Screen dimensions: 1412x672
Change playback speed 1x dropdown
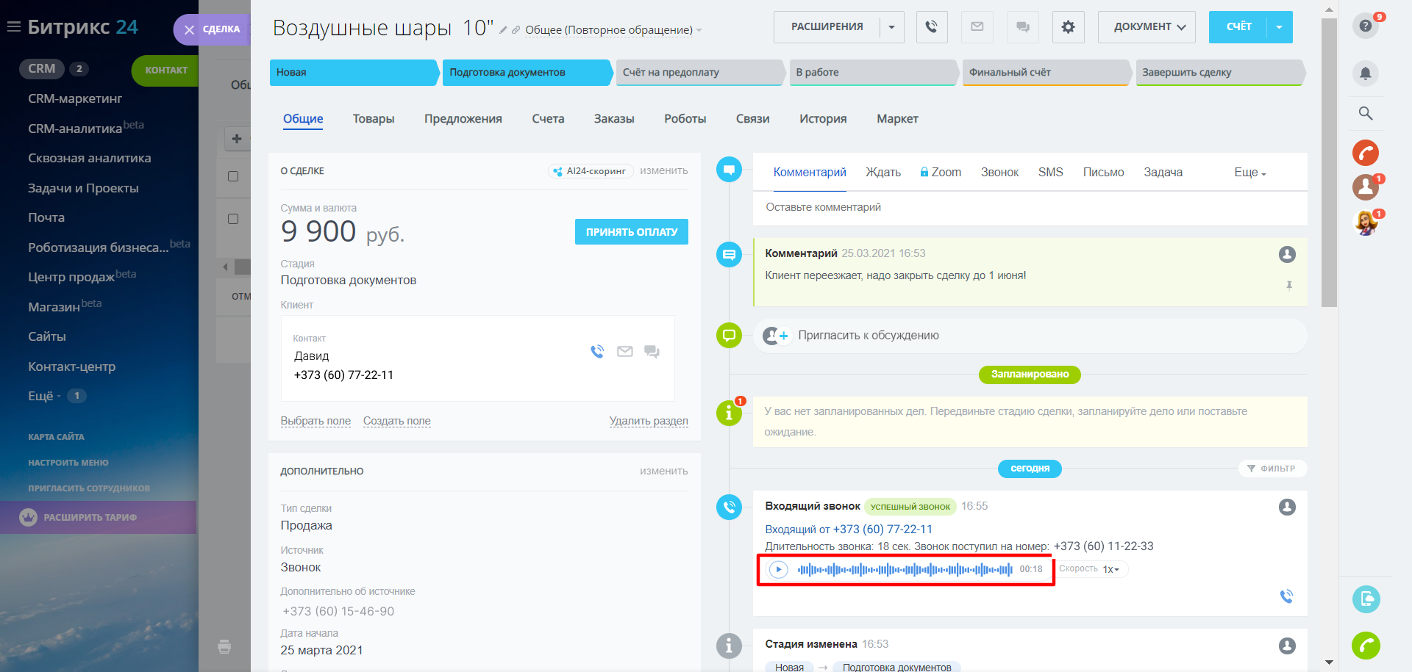[1110, 569]
